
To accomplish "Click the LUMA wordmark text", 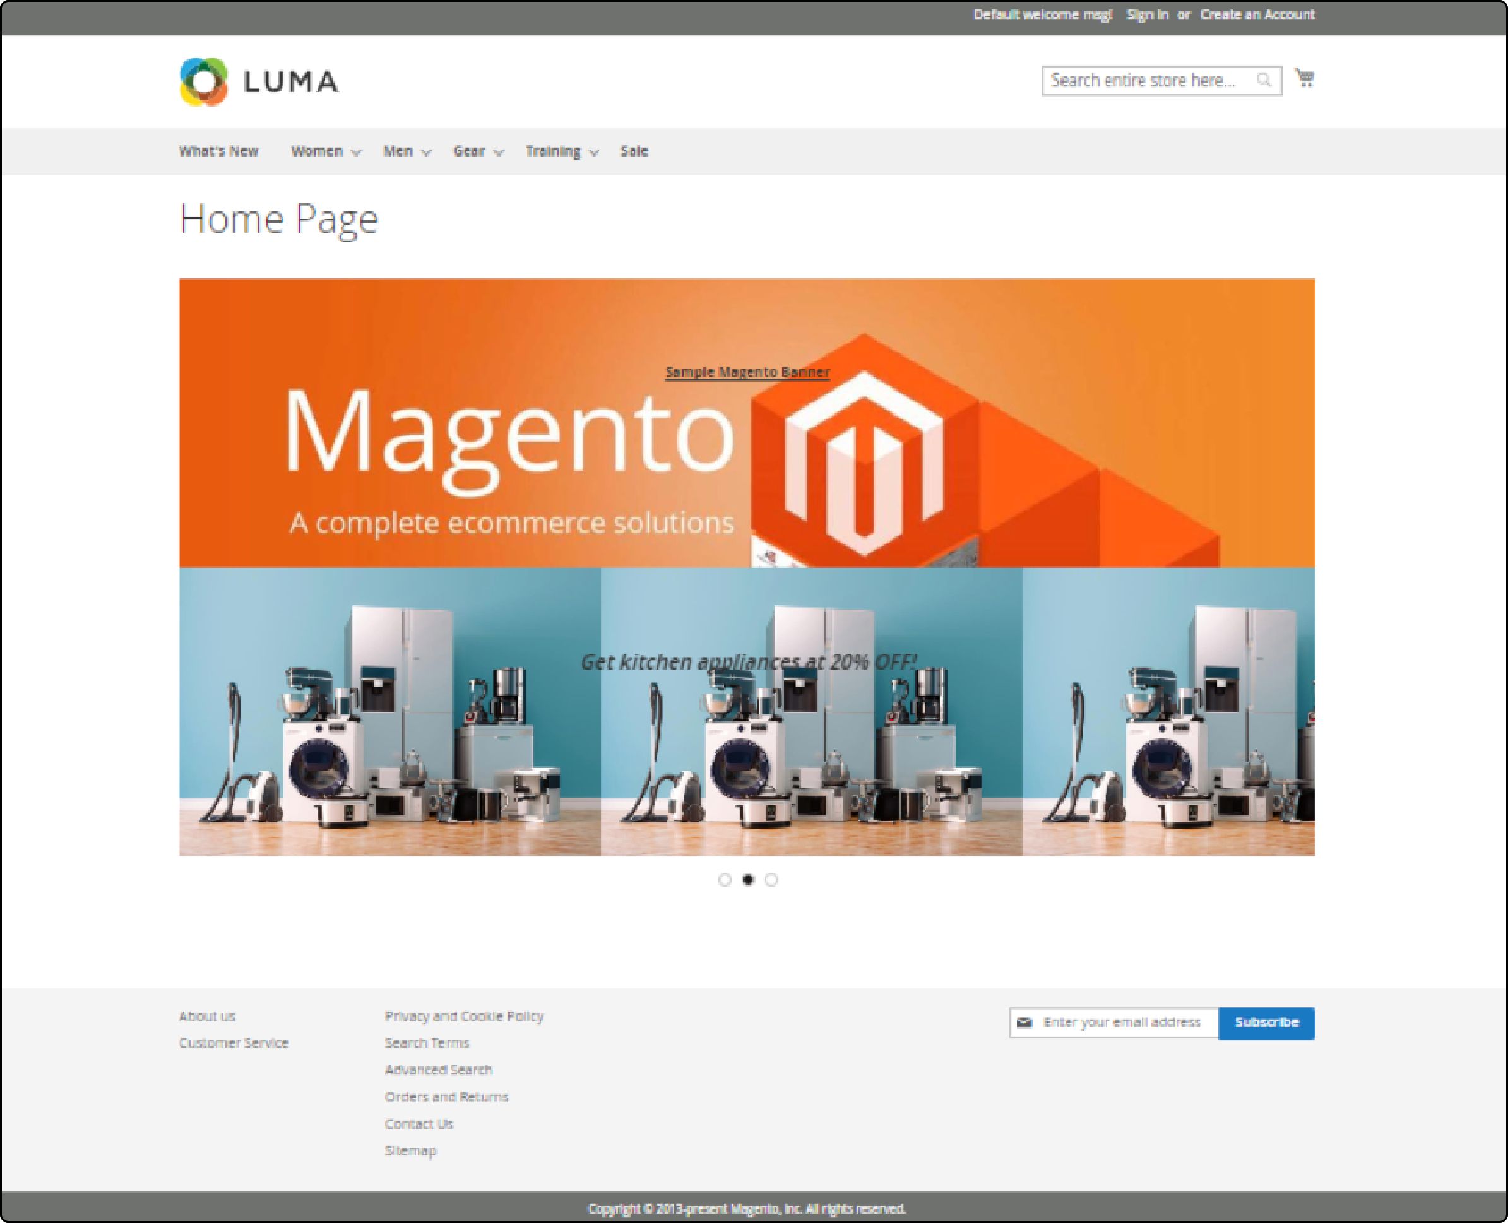I will coord(291,81).
